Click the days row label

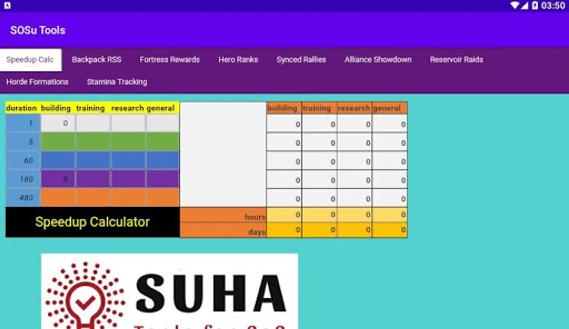[223, 231]
